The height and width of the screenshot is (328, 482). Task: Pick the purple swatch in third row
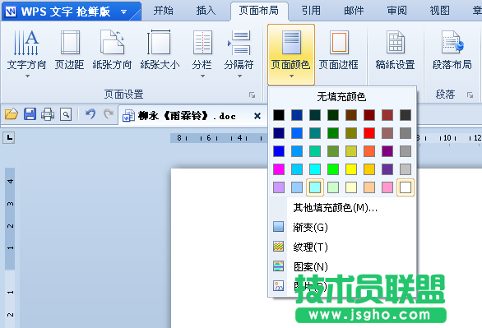tap(387, 151)
